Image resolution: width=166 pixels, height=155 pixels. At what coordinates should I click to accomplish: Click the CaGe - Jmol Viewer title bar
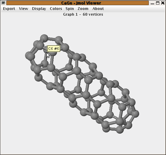tap(78, 3)
